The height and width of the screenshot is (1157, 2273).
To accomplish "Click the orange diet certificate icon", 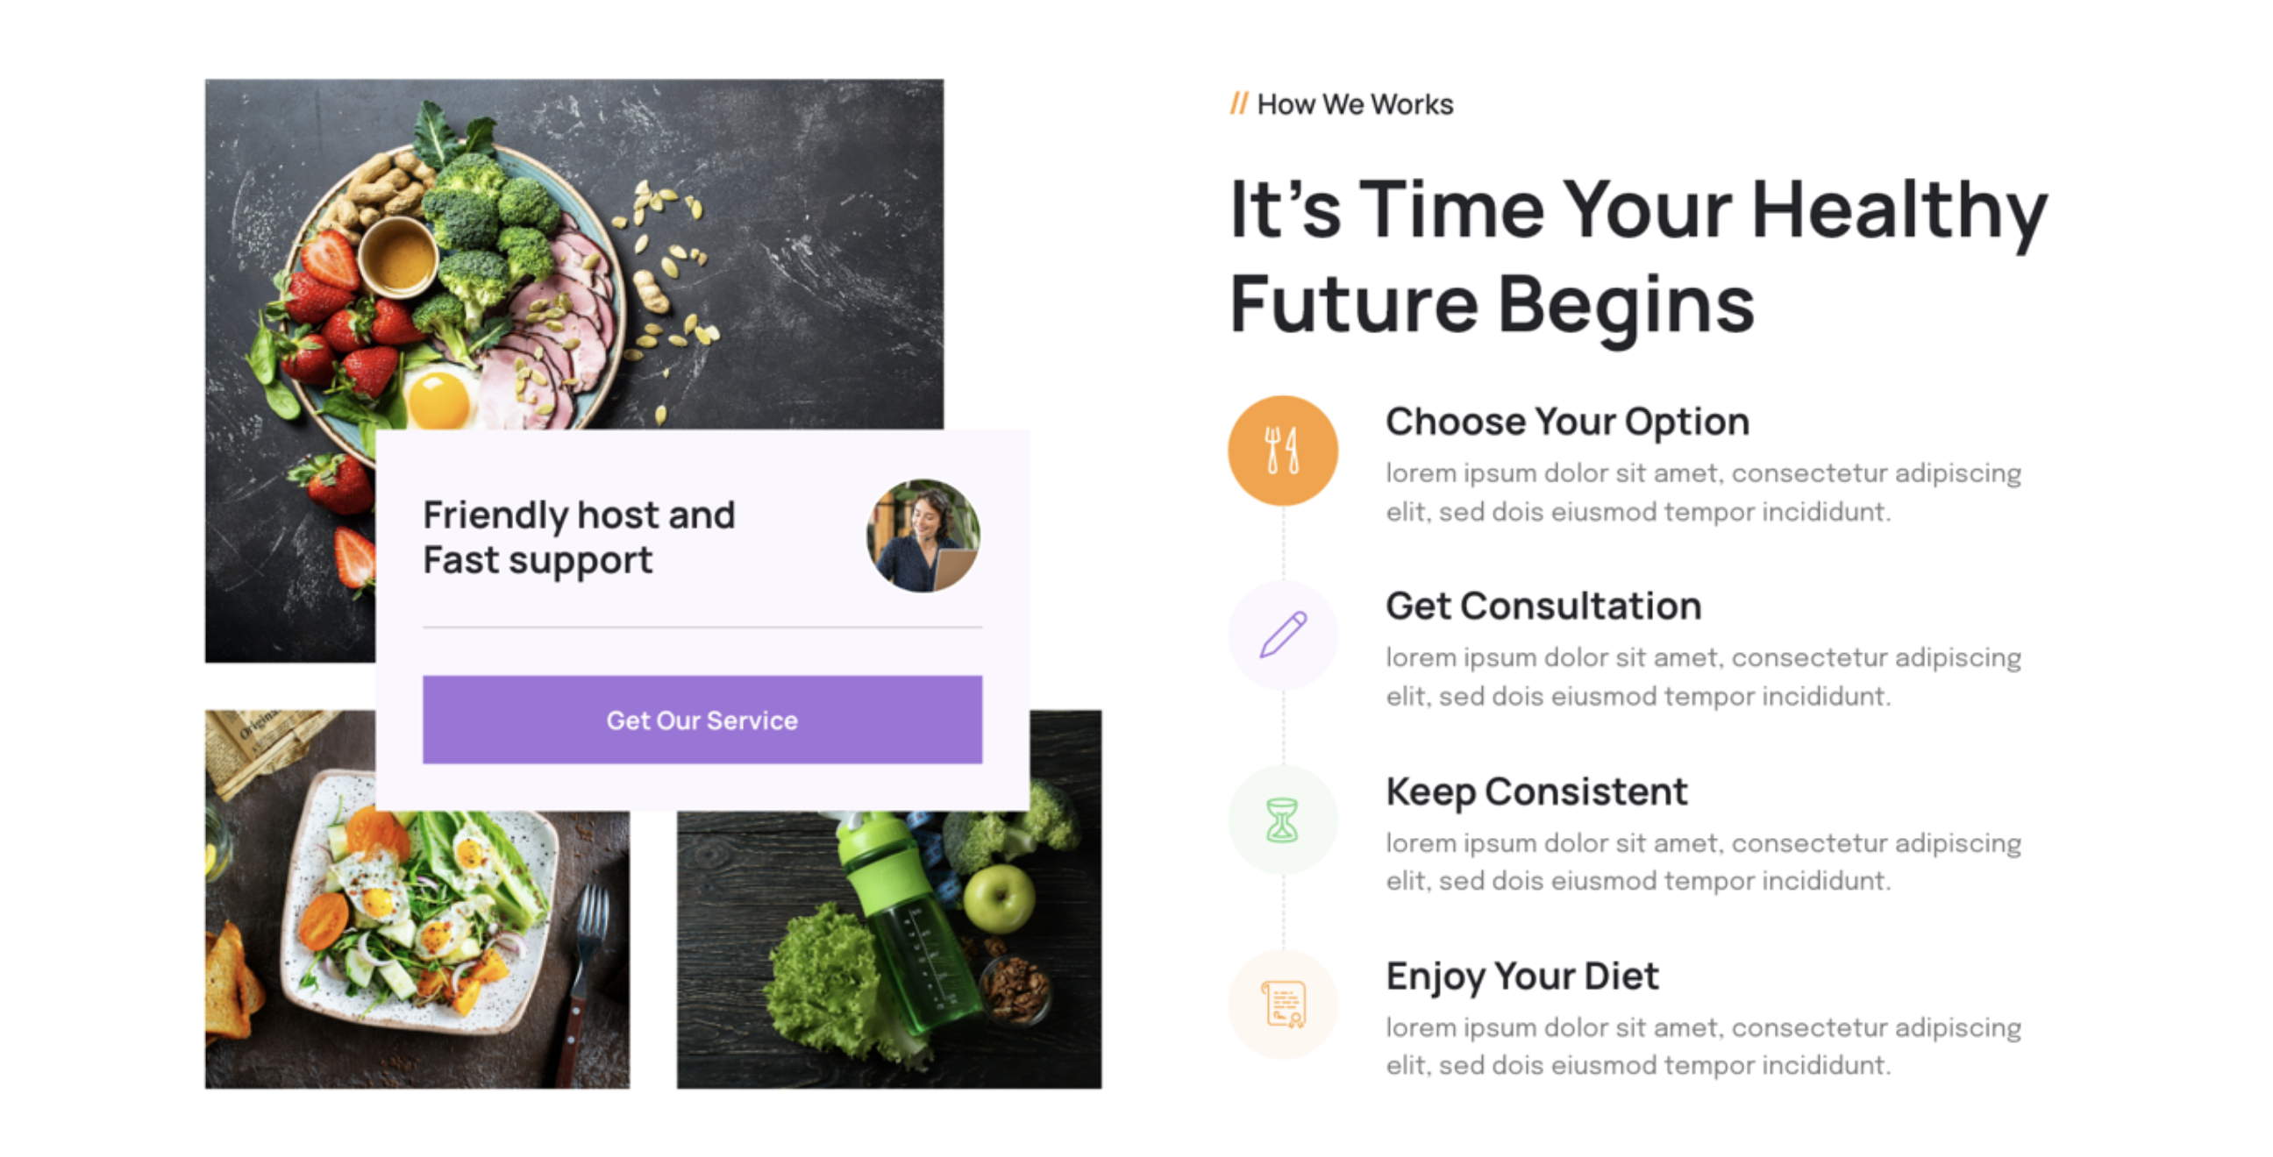I will coord(1282,1004).
